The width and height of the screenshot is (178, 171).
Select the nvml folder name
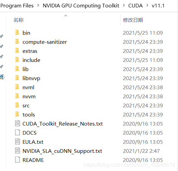(29, 88)
